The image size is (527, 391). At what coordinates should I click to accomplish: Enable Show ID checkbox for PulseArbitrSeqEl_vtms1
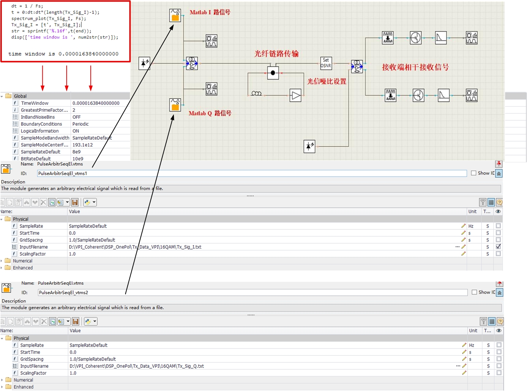[474, 173]
